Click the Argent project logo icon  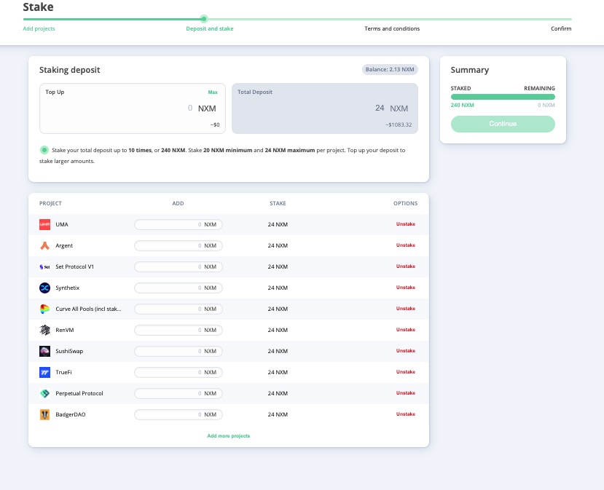(44, 245)
